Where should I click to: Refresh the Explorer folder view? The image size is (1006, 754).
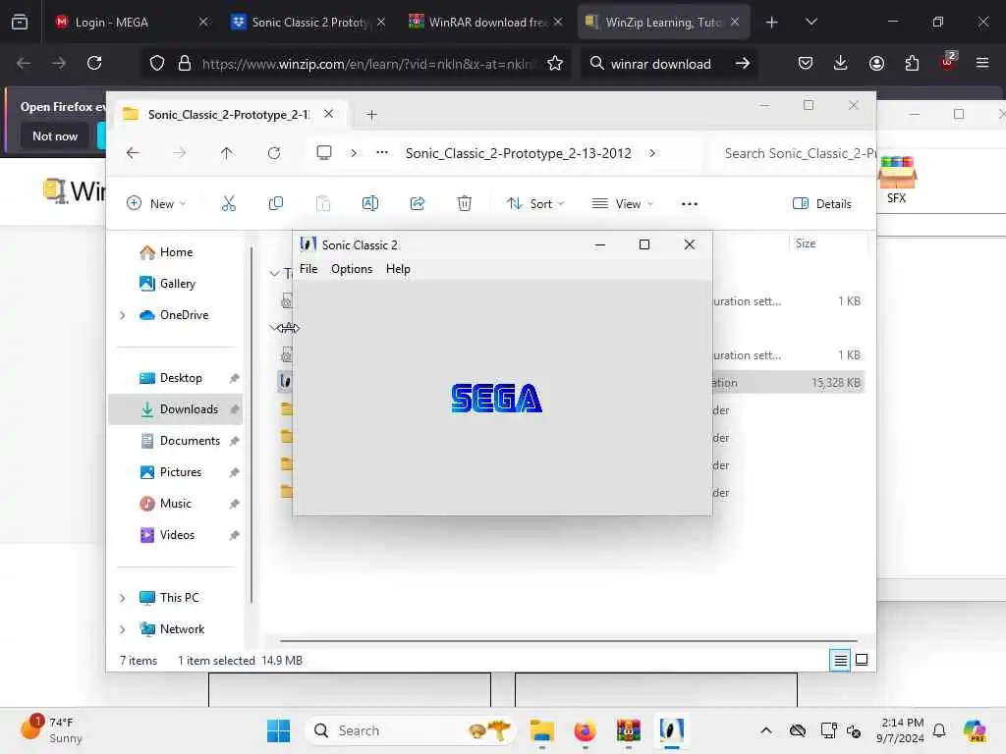tap(274, 153)
